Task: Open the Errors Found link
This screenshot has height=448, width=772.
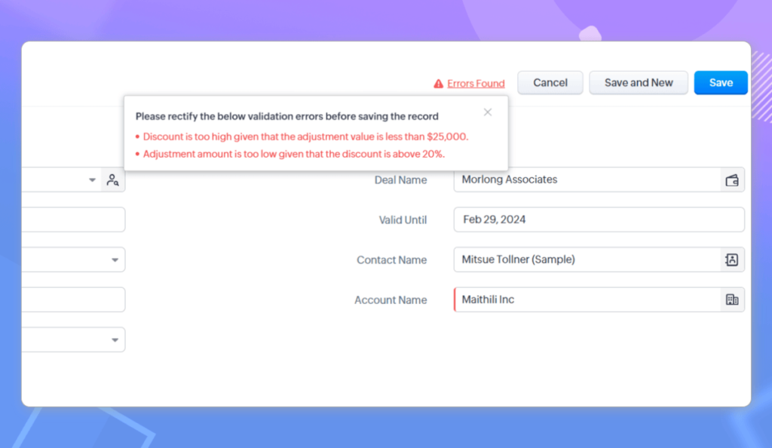Action: tap(475, 83)
